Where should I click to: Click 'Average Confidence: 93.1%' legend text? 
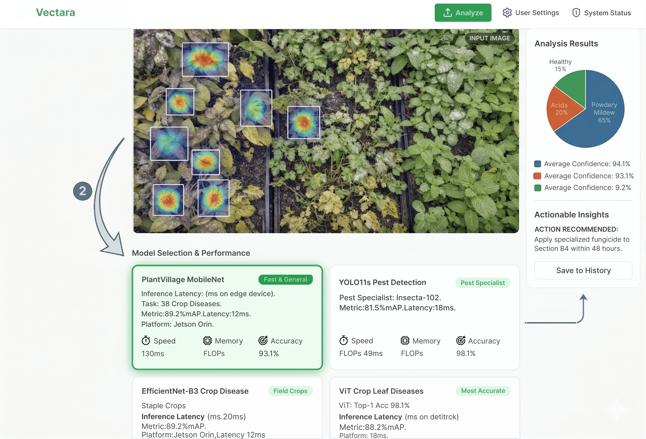tap(589, 176)
